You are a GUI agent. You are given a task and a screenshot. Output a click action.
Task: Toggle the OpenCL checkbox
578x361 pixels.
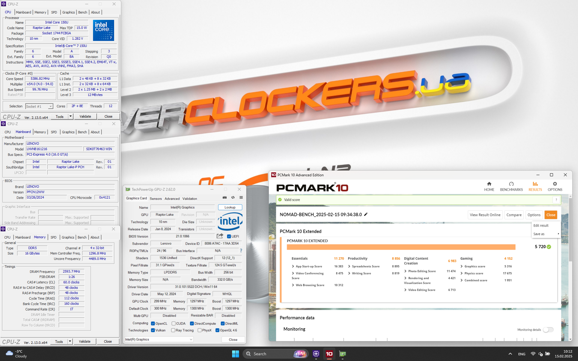click(153, 324)
